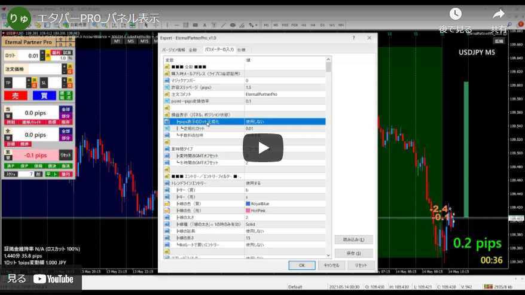Switch to the パラメーターの入力 tab
The width and height of the screenshot is (525, 295).
(x=219, y=49)
